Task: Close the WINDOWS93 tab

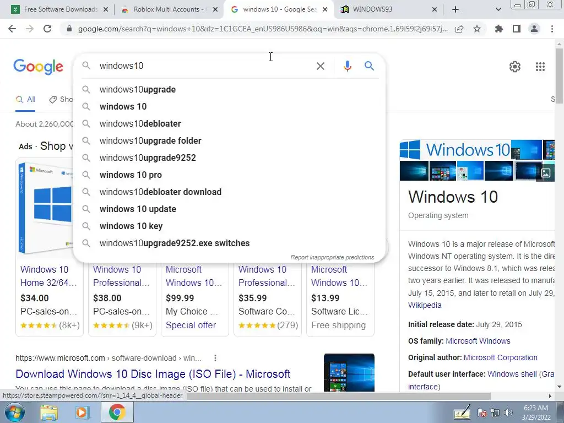Action: [434, 10]
